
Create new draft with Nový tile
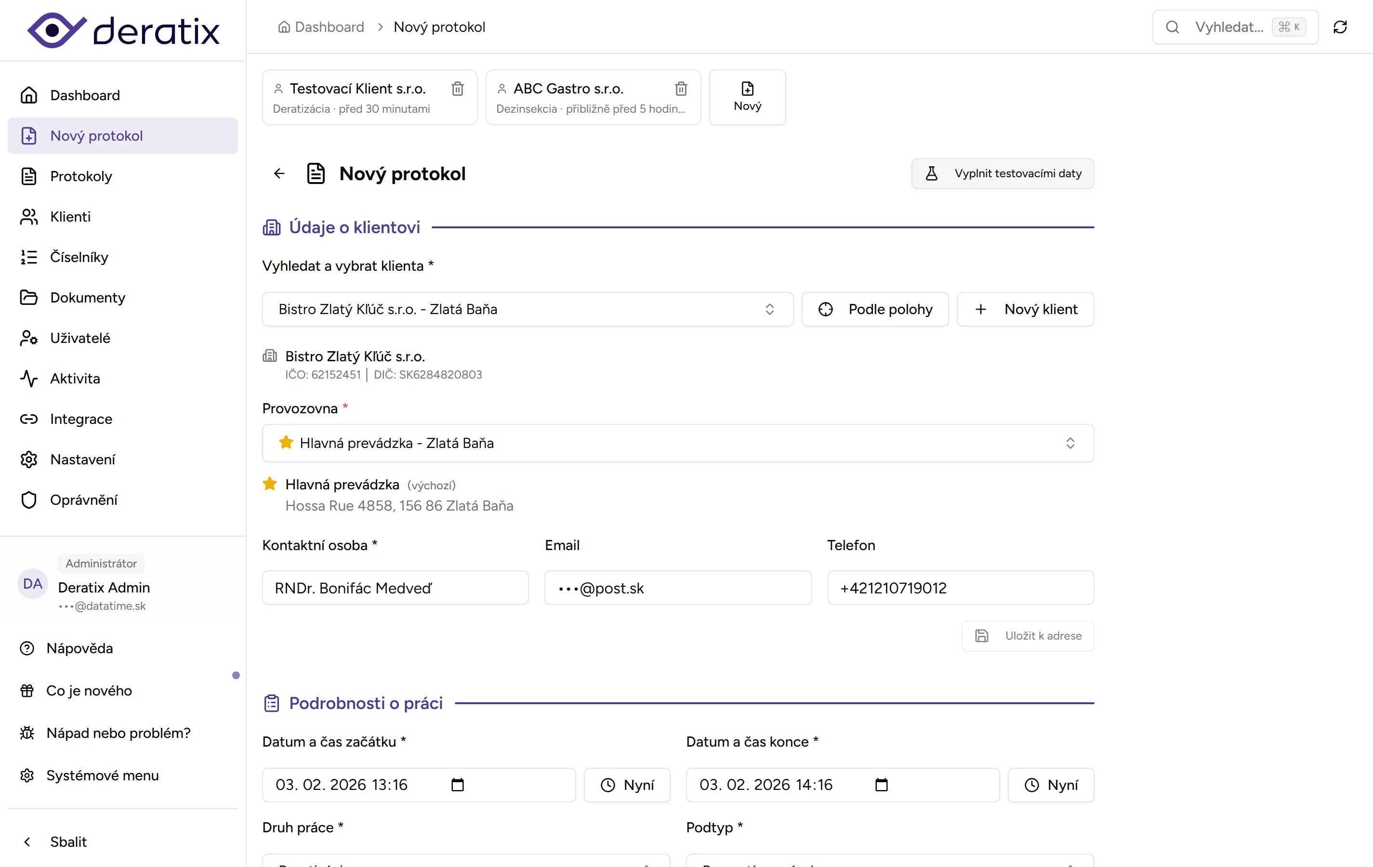point(747,97)
